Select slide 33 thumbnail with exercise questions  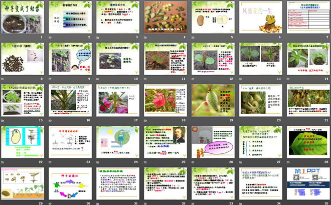coord(213,183)
